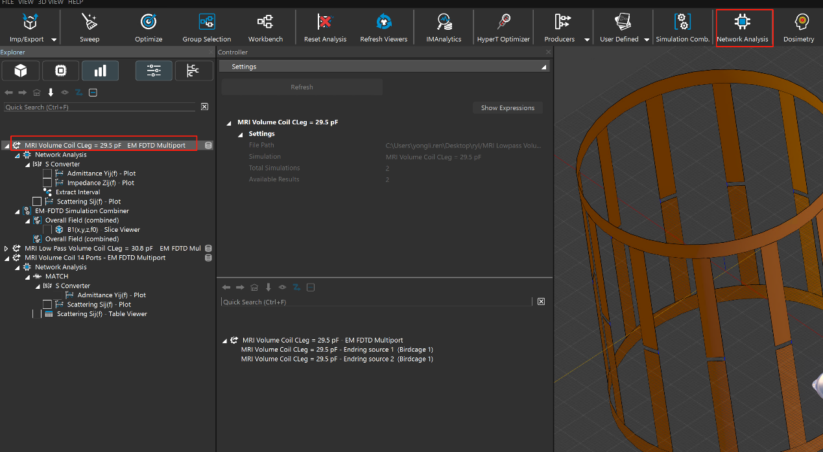Viewport: 823px width, 452px height.
Task: Check the Impedance Zij(f) - Plot box
Action: click(x=47, y=183)
